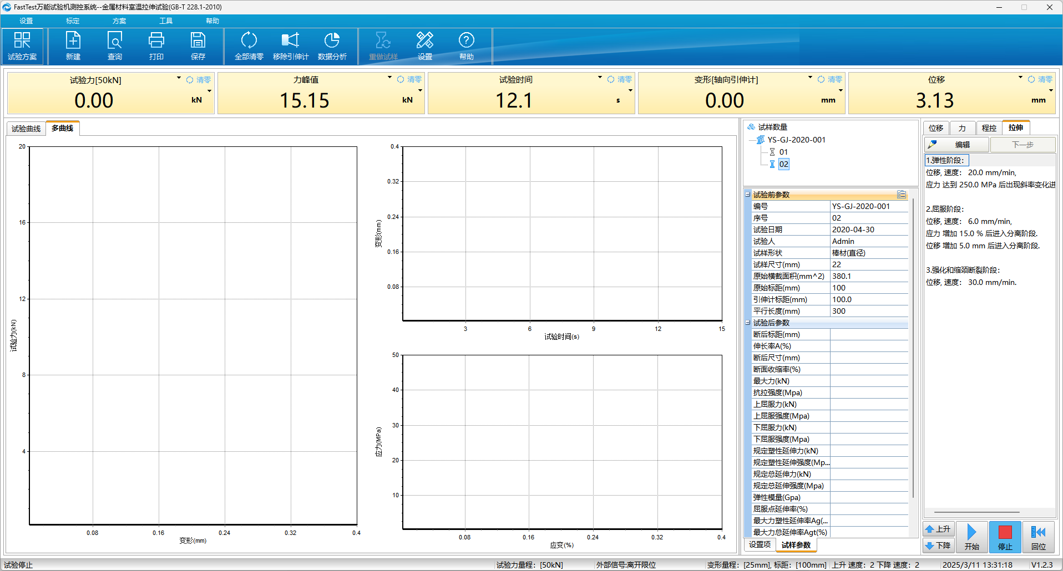The width and height of the screenshot is (1063, 571).
Task: Click the 断后标距(mm) value field
Action: click(868, 334)
